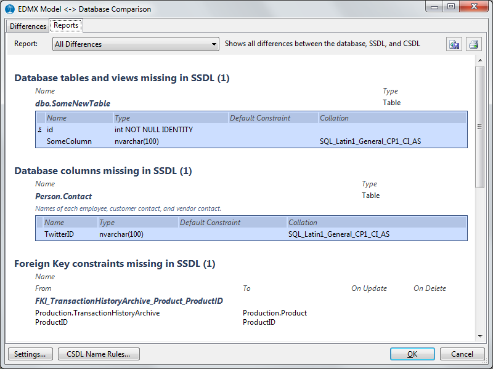Click the app icon in title bar
The image size is (493, 369).
(x=9, y=9)
